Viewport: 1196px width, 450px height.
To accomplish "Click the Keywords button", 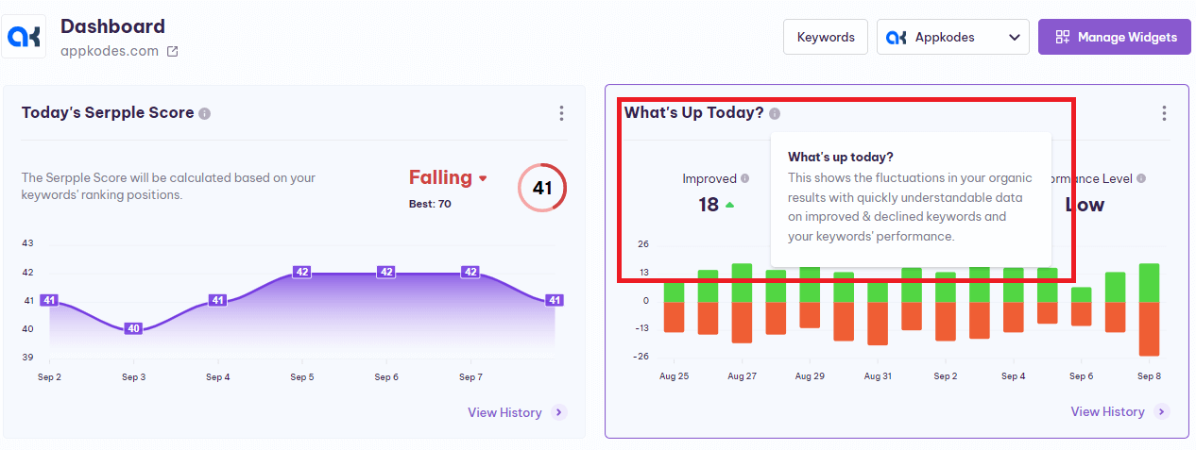I will (x=826, y=38).
